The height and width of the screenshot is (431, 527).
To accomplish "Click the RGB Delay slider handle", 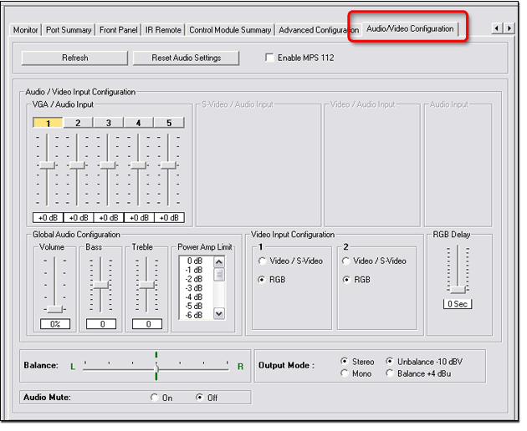I will (457, 289).
